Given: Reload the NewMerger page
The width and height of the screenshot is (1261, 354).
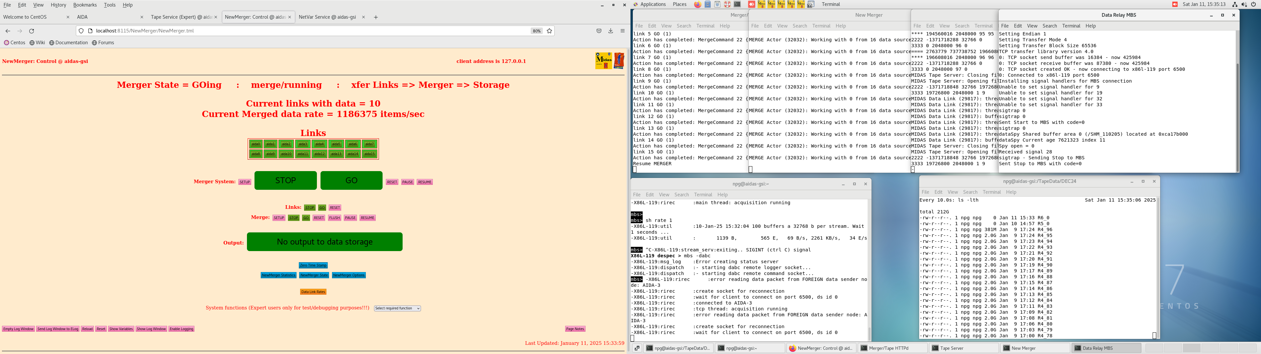Looking at the screenshot, I should 32,31.
